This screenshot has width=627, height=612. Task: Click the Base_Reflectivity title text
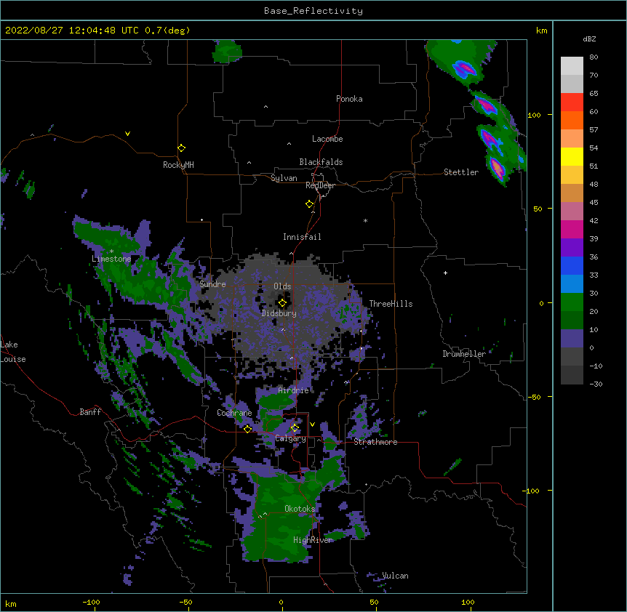[x=313, y=11]
